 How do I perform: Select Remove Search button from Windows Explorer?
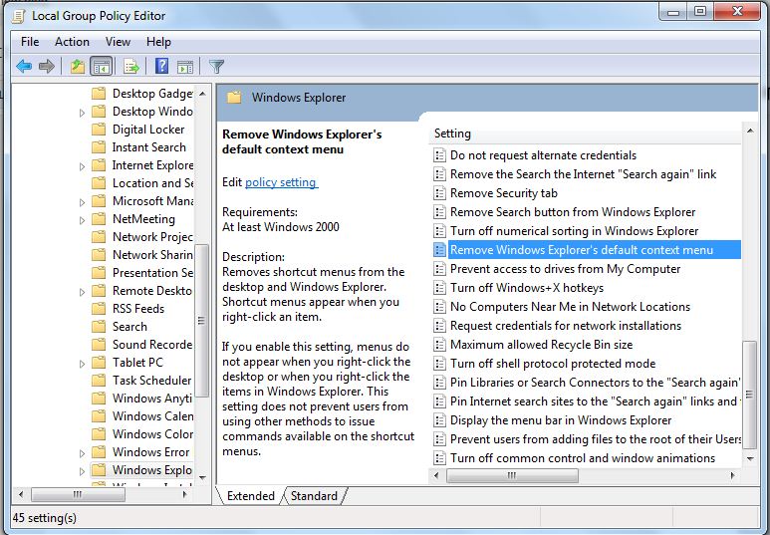click(x=573, y=212)
